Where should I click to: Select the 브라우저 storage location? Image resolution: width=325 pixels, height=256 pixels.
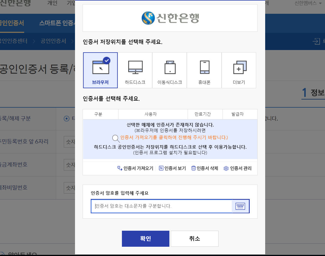tap(100, 70)
